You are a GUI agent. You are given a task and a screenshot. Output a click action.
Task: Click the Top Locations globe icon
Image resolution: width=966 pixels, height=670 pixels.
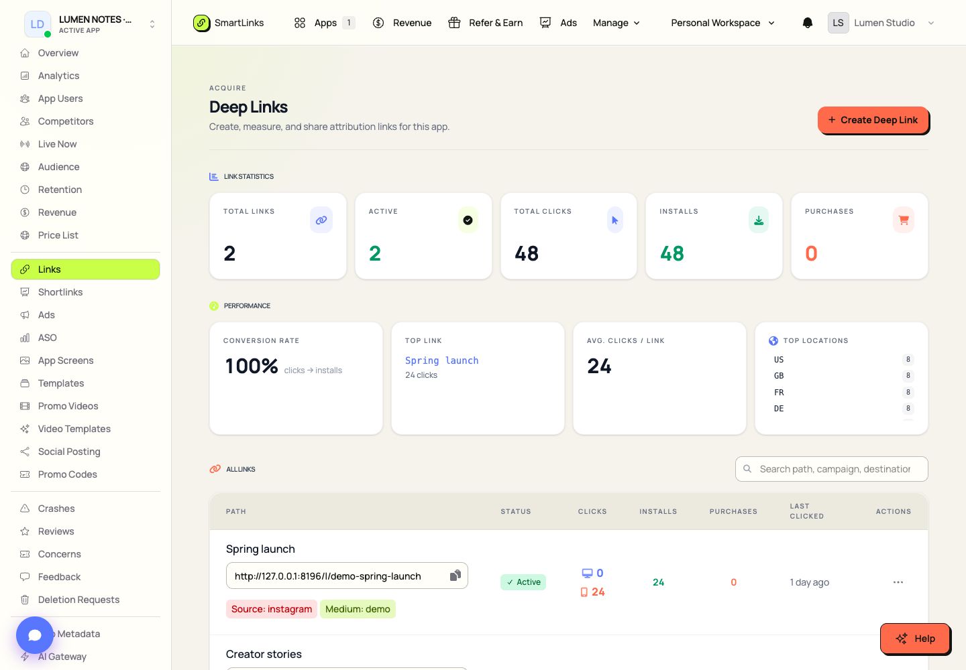(773, 340)
